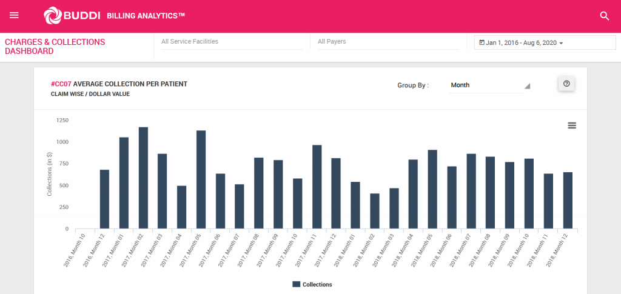Toggle the Collections legend series
Image resolution: width=621 pixels, height=294 pixels.
coord(317,284)
